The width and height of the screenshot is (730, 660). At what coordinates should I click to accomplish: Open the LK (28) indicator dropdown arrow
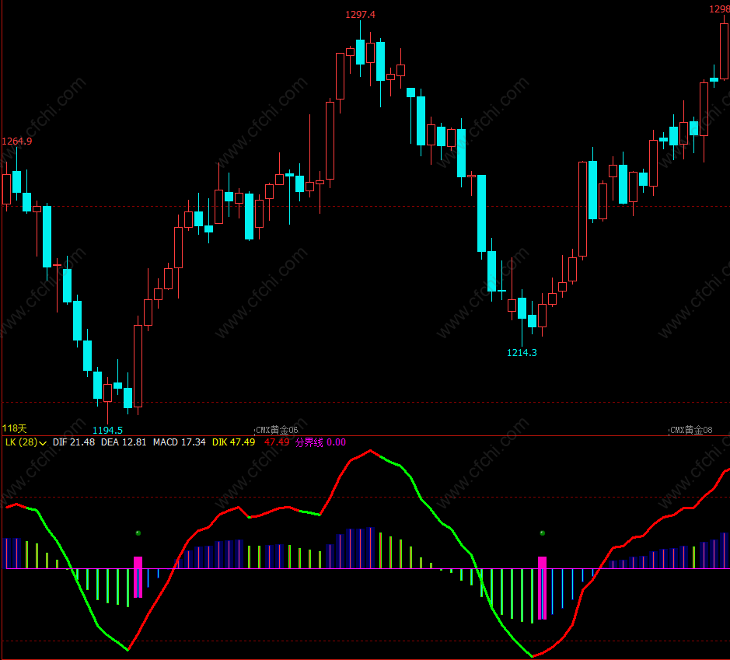point(43,443)
